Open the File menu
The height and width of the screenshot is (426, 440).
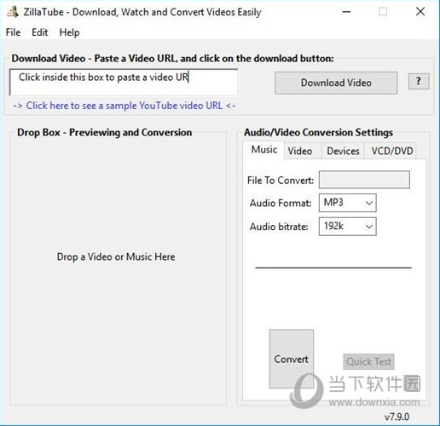click(13, 32)
